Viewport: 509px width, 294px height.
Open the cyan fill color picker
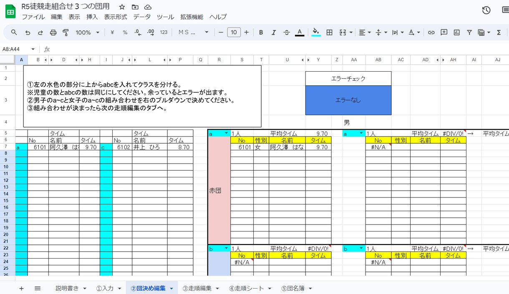click(316, 32)
